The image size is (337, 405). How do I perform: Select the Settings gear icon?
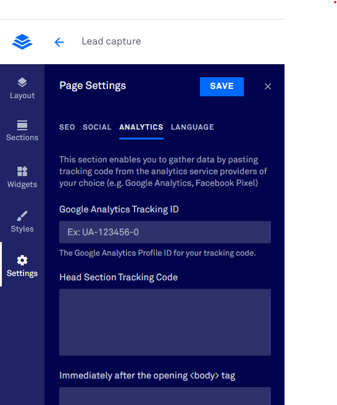point(22,261)
